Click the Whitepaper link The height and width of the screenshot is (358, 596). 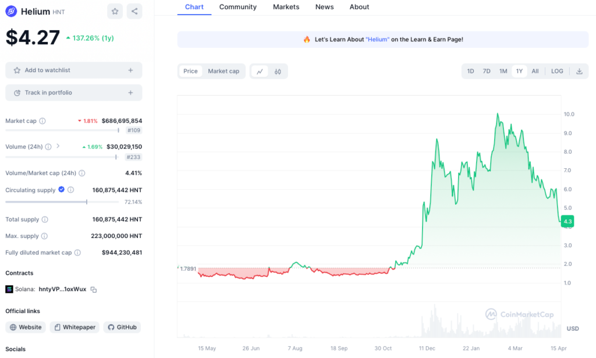pyautogui.click(x=74, y=327)
